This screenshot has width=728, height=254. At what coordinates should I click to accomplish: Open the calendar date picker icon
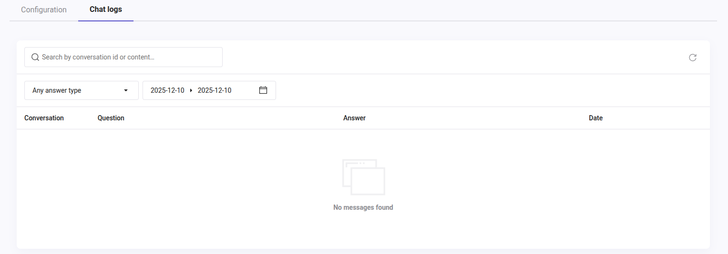point(263,90)
